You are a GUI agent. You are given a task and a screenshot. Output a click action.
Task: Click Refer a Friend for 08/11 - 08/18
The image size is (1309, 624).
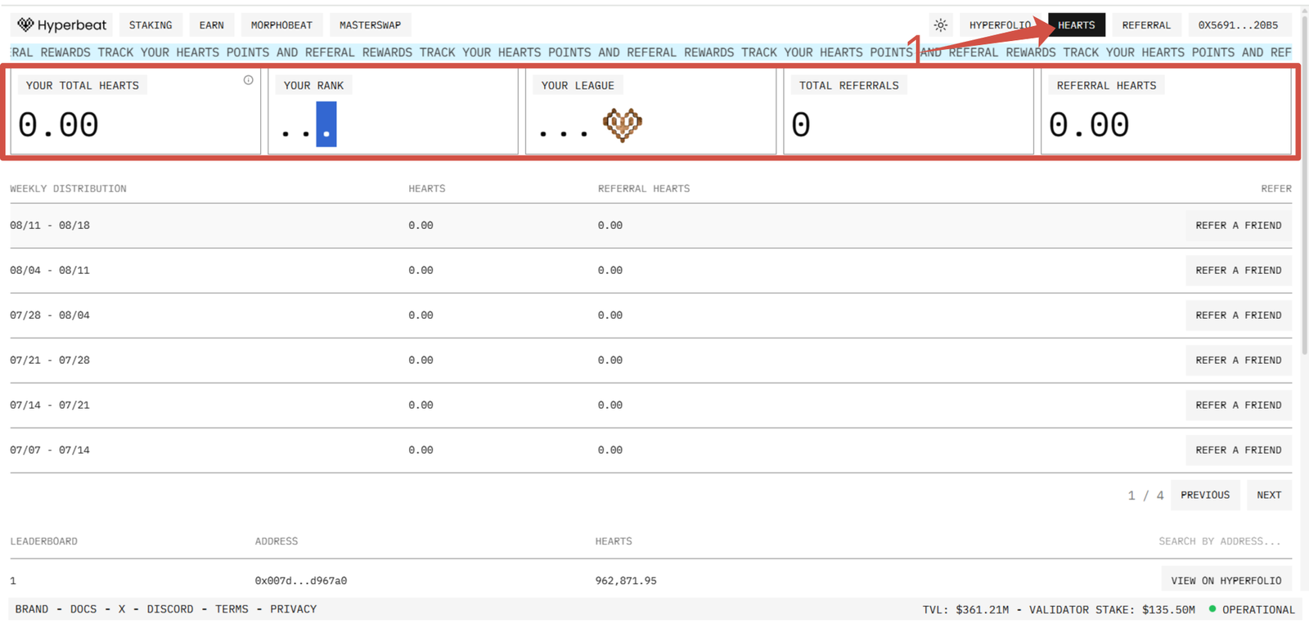[x=1238, y=226]
